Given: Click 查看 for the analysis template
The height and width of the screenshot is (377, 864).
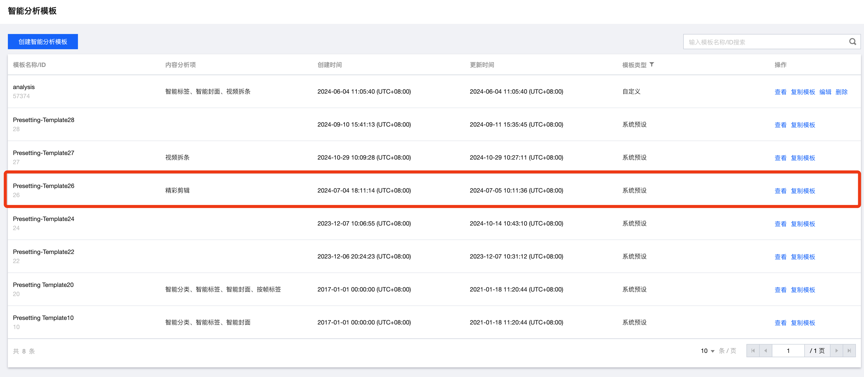Looking at the screenshot, I should [780, 92].
